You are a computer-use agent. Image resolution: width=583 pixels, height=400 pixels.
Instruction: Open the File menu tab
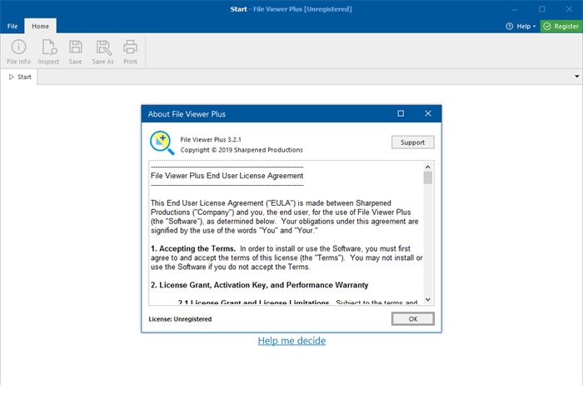pyautogui.click(x=12, y=26)
